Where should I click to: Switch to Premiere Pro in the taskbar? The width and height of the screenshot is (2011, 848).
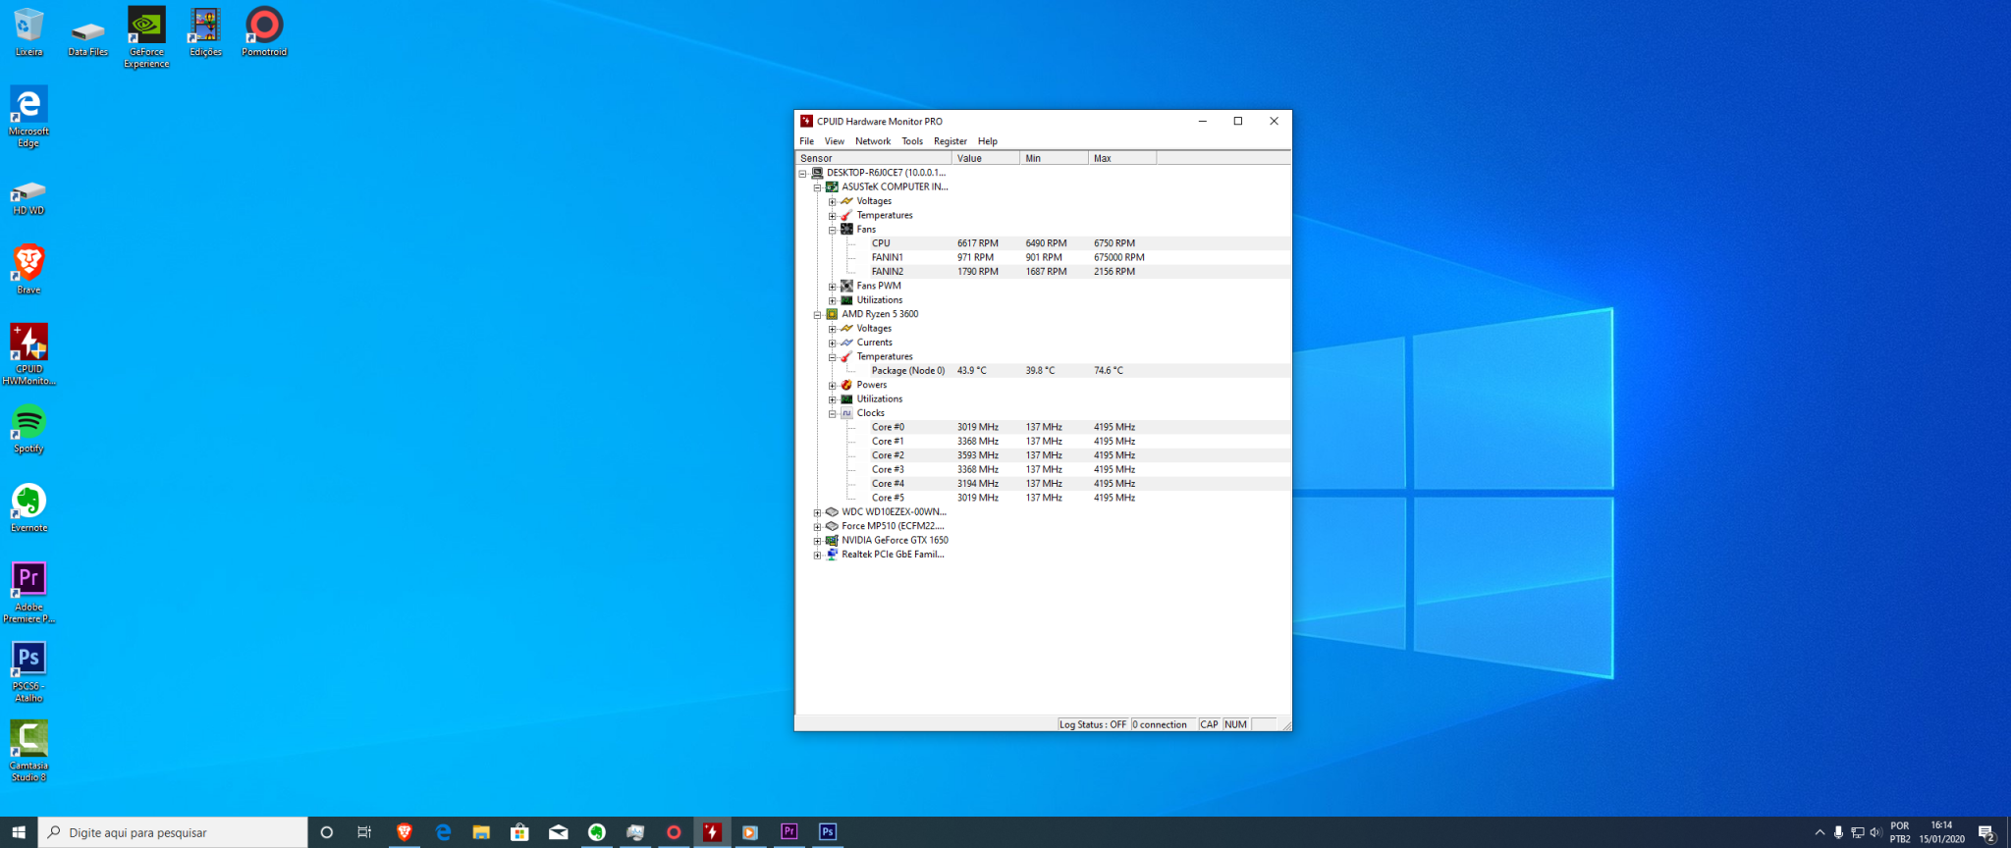789,832
